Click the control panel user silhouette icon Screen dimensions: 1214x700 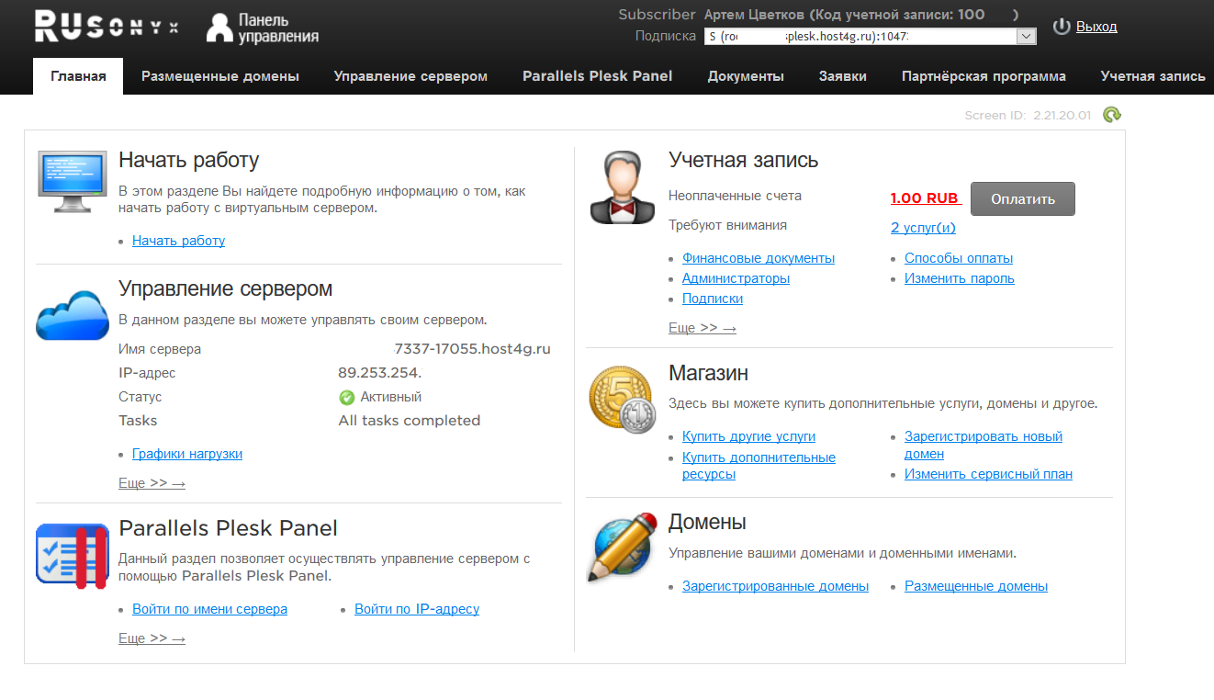point(219,28)
